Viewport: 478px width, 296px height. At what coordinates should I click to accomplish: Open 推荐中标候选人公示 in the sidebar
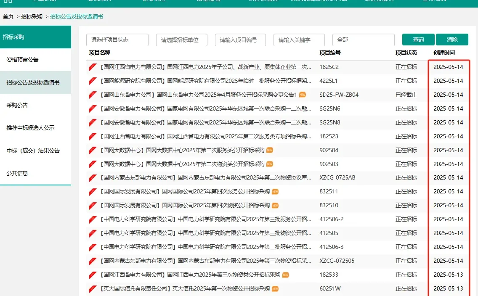(35, 128)
